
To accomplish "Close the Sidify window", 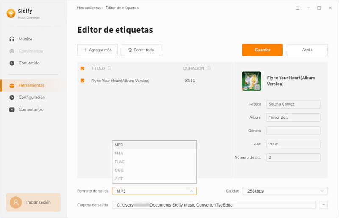I will (x=330, y=8).
